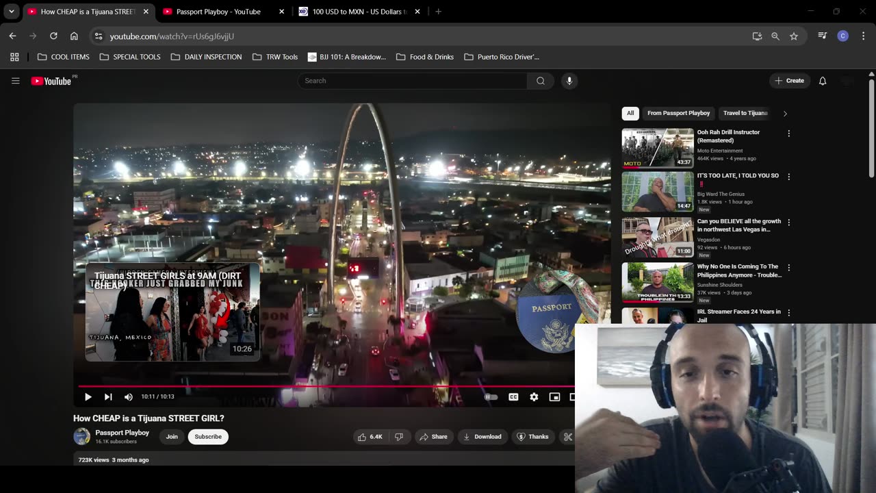The width and height of the screenshot is (876, 493).
Task: Open more options for the Las Vegas growth video
Action: click(788, 223)
